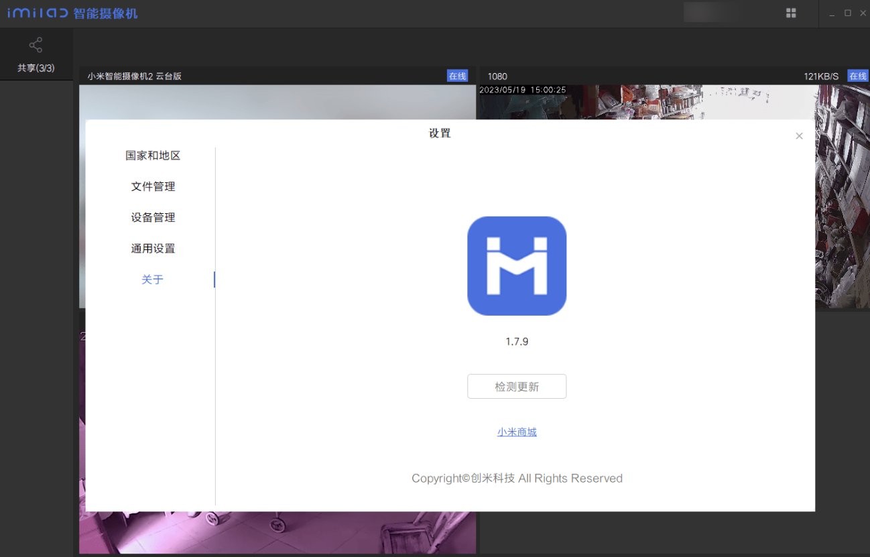This screenshot has height=557, width=870.
Task: Click the 共享 share icon in the left sidebar
Action: coord(36,44)
